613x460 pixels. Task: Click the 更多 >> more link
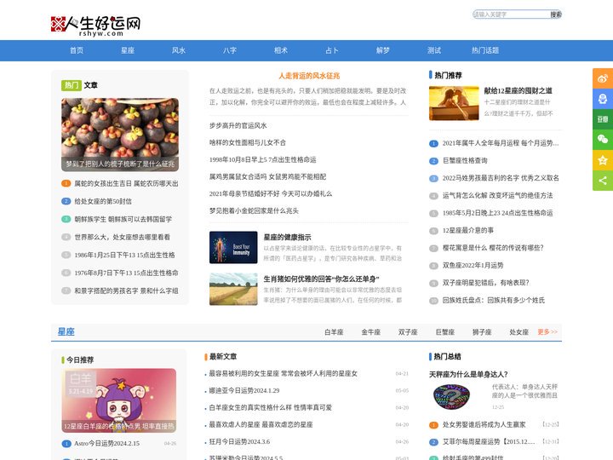[x=547, y=331]
